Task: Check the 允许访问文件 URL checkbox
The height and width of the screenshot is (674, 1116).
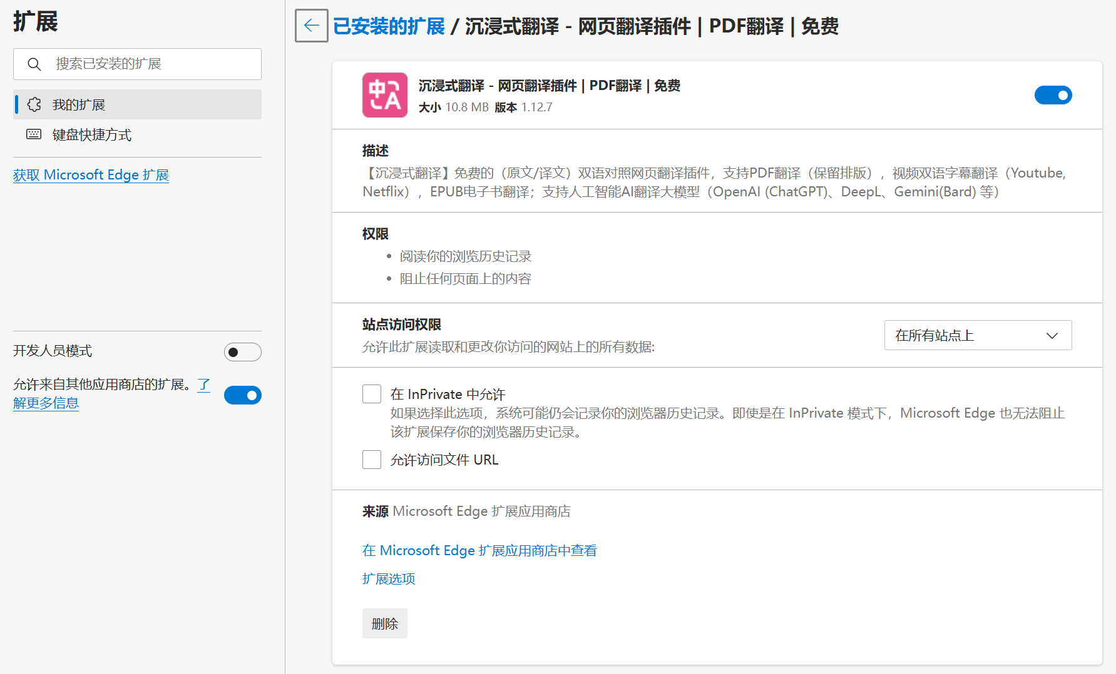Action: point(372,460)
